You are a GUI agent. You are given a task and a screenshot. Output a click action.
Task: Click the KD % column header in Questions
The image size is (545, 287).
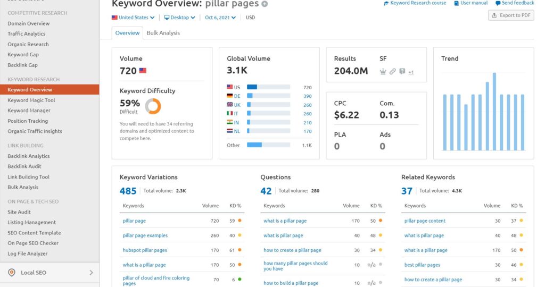[x=376, y=206]
